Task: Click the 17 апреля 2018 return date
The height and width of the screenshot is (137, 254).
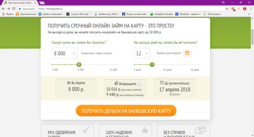Action: point(175,90)
